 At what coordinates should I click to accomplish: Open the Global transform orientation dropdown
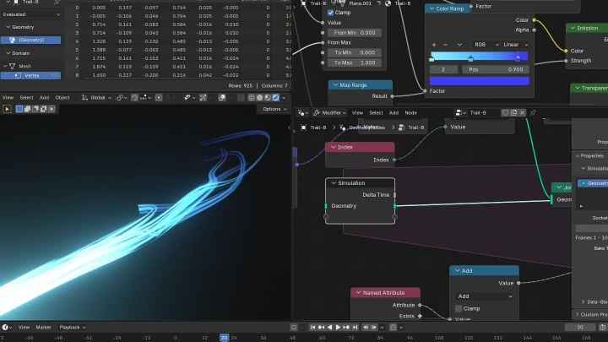(97, 98)
